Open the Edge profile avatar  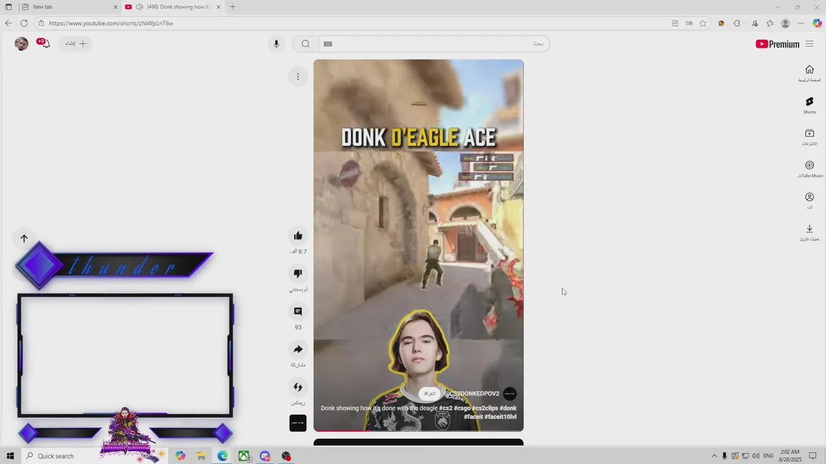coord(785,23)
